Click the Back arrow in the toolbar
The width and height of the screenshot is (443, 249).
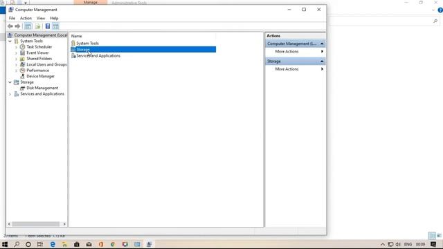pyautogui.click(x=10, y=26)
